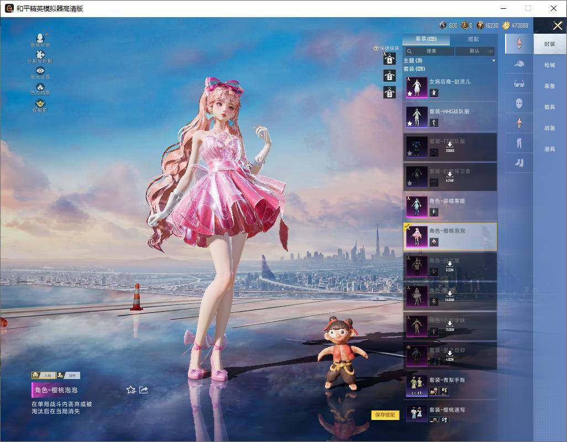Select full outfit suit category icon
The image size is (567, 442).
(x=519, y=44)
